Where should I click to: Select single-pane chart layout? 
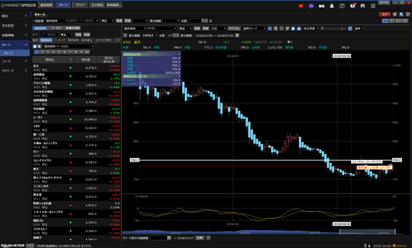[385, 21]
